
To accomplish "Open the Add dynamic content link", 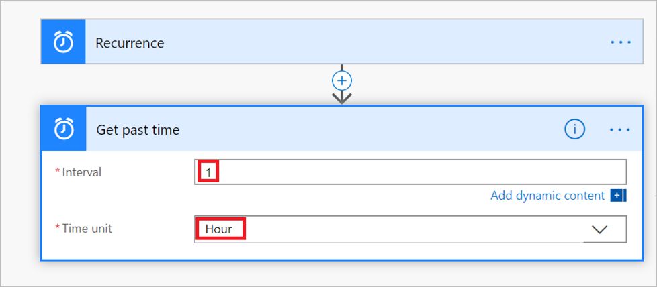I will pyautogui.click(x=547, y=195).
